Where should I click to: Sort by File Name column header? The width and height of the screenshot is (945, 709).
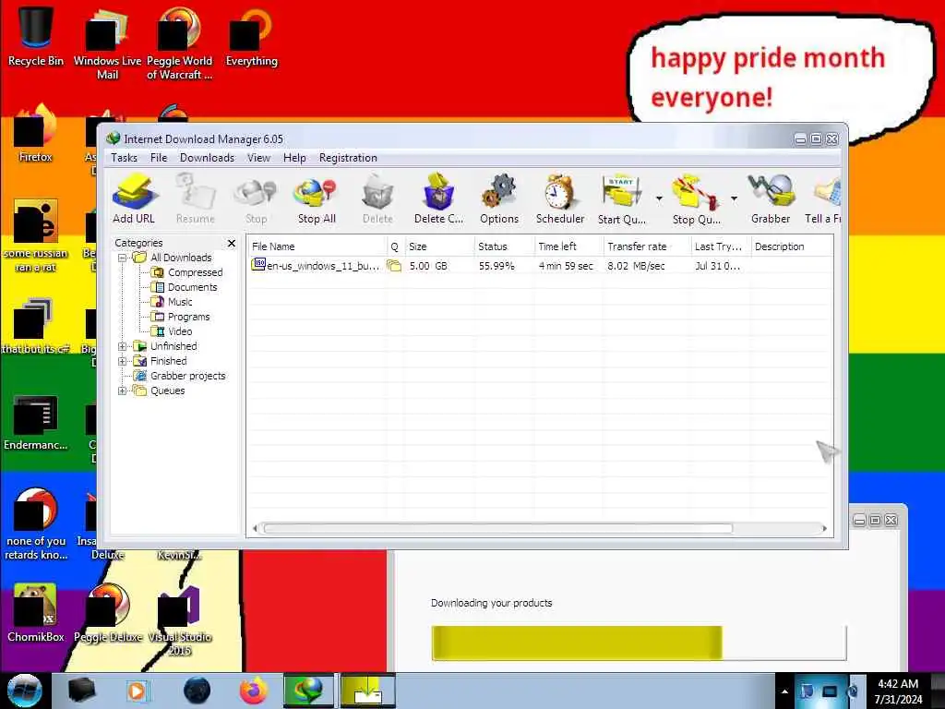pos(317,246)
